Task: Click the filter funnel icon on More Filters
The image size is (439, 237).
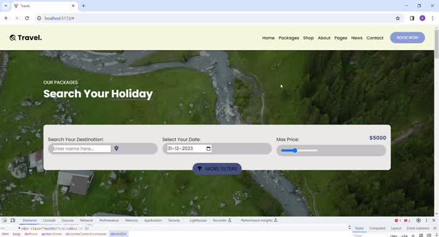Action: click(199, 169)
